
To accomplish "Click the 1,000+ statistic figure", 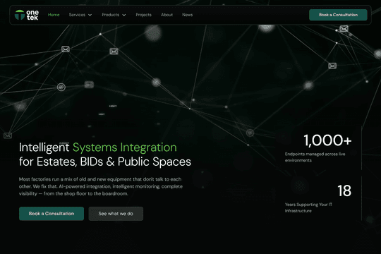I will 327,140.
